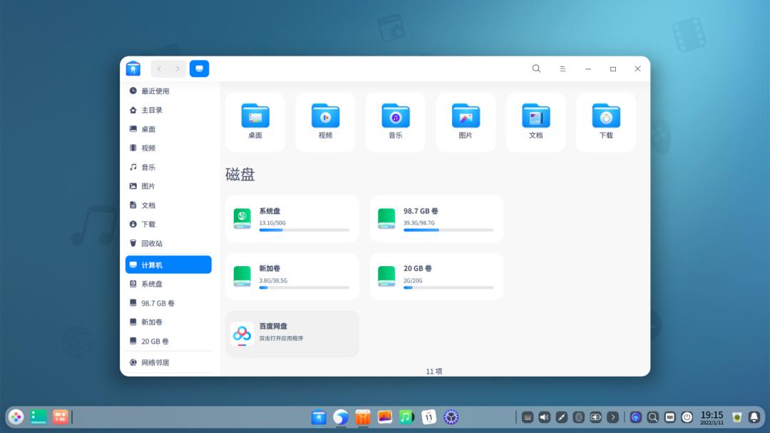Open the Calendar app from the dock
The height and width of the screenshot is (433, 770).
(x=428, y=417)
